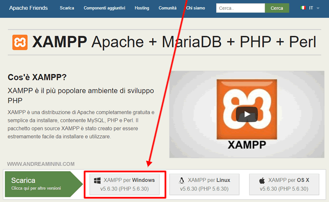The height and width of the screenshot is (202, 329).
Task: Open the Scarica menu item in navbar
Action: 67,8
